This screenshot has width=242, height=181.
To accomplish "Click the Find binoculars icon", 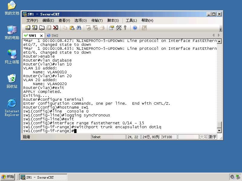I will (79, 28).
